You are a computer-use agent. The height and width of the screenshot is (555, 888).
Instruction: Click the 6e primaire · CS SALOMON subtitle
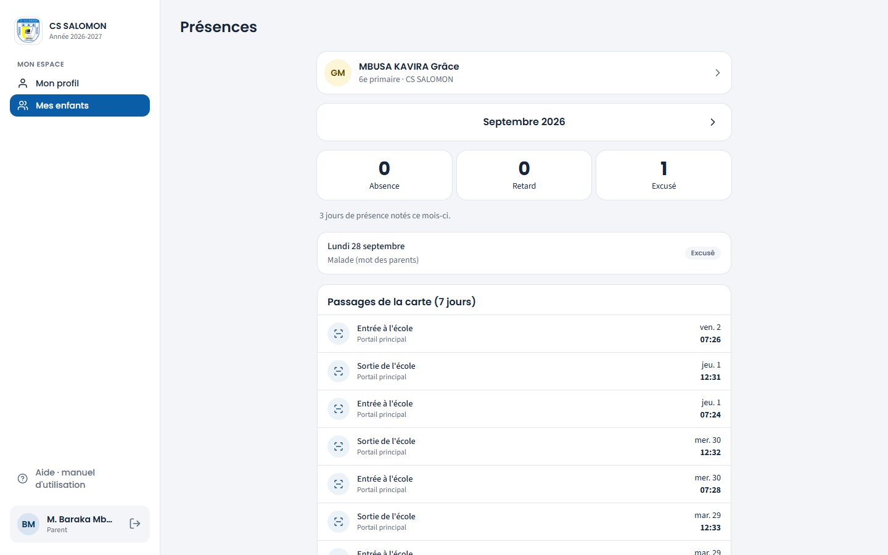[406, 80]
